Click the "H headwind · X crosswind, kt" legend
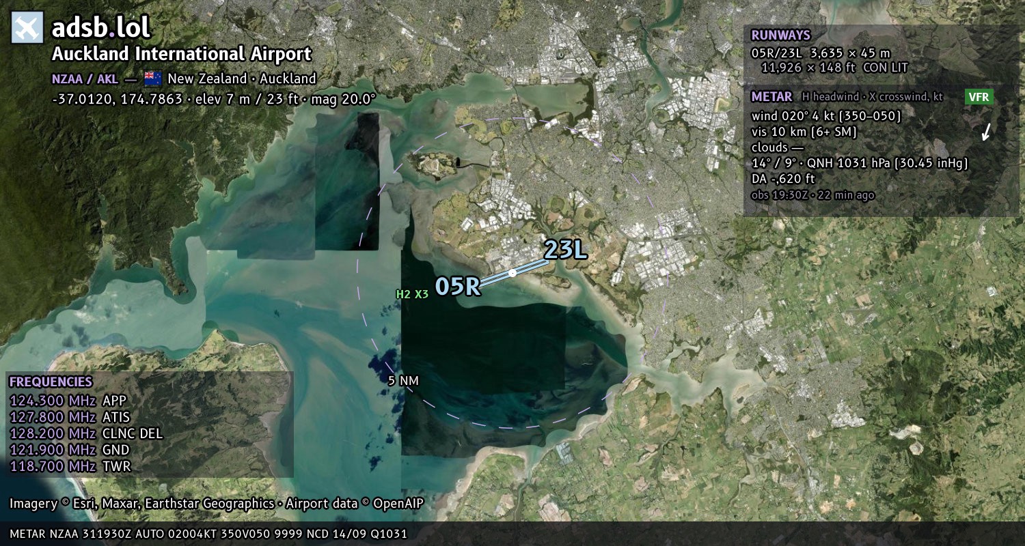The width and height of the screenshot is (1025, 546). 872,97
